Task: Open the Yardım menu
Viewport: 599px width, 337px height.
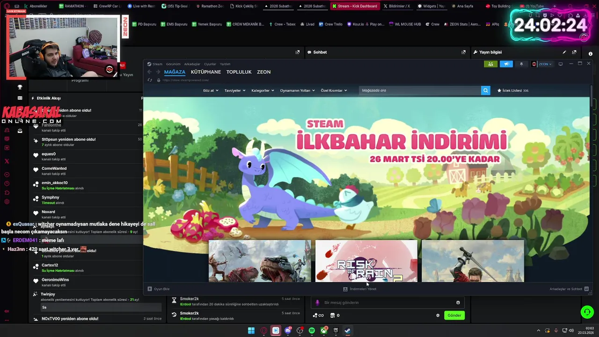Action: (225, 64)
